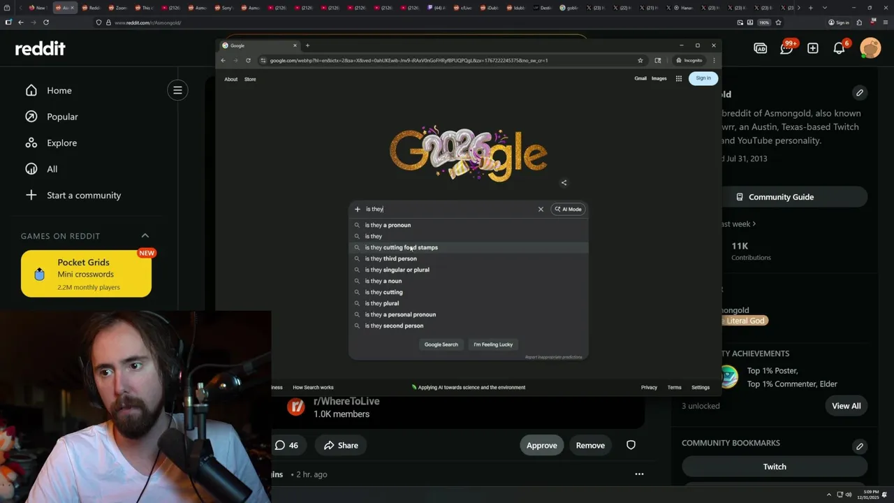
Task: Open Google footer Settings menu
Action: point(701,387)
